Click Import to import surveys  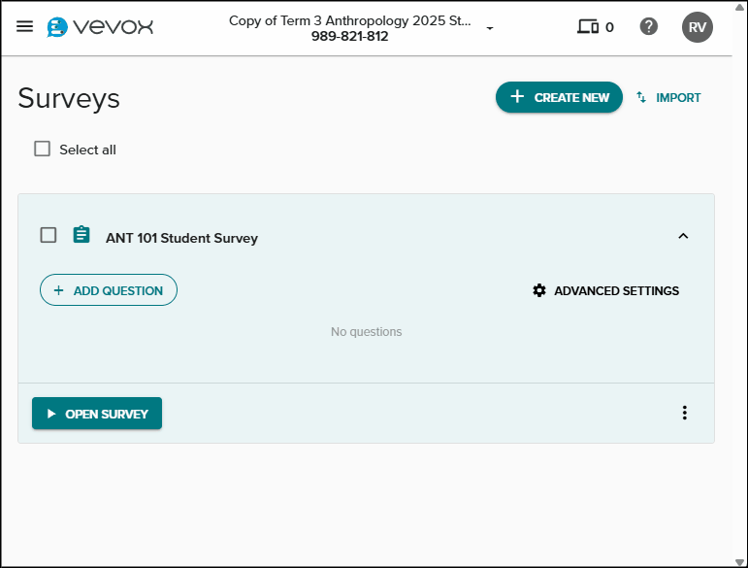(668, 97)
